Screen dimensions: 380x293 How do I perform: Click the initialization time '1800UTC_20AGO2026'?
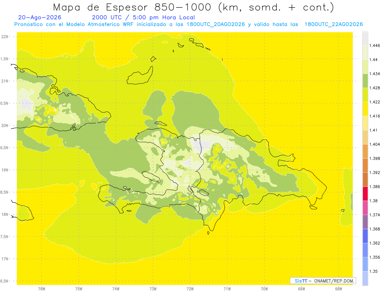click(216, 24)
